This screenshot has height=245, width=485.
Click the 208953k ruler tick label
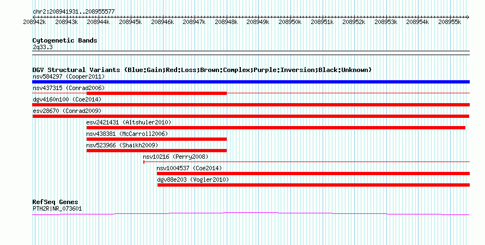click(x=386, y=22)
